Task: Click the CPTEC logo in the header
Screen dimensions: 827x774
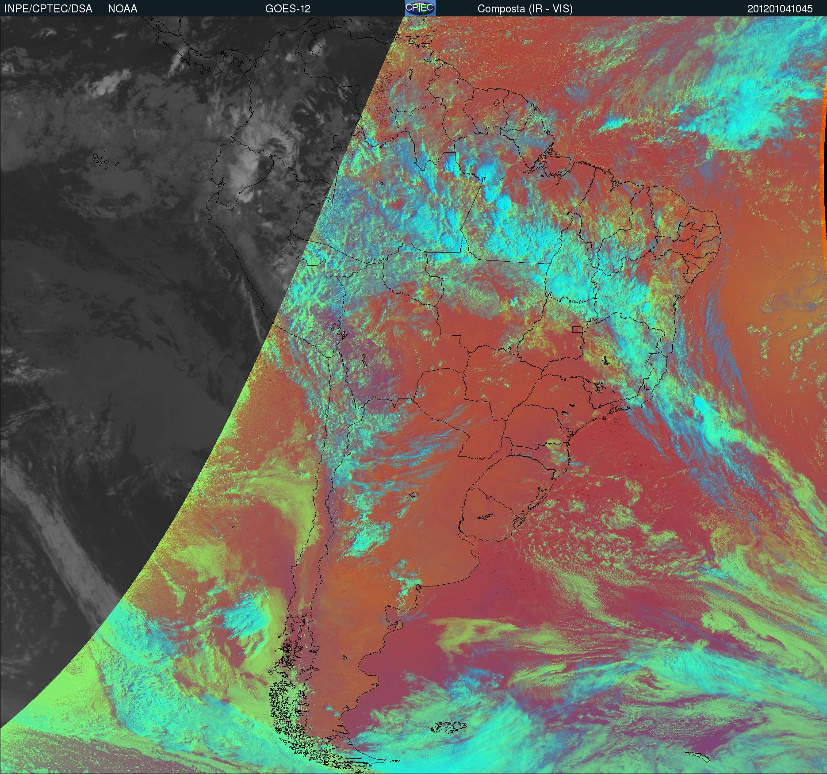Action: (x=420, y=8)
